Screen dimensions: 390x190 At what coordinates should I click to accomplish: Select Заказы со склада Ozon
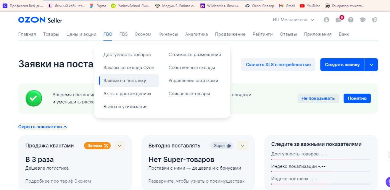[129, 68]
